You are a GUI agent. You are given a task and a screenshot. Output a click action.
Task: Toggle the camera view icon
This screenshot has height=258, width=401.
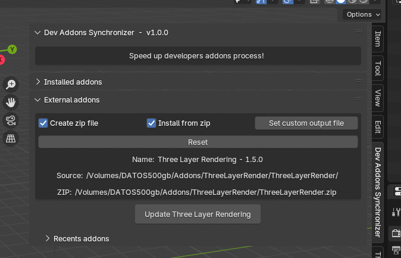11,120
